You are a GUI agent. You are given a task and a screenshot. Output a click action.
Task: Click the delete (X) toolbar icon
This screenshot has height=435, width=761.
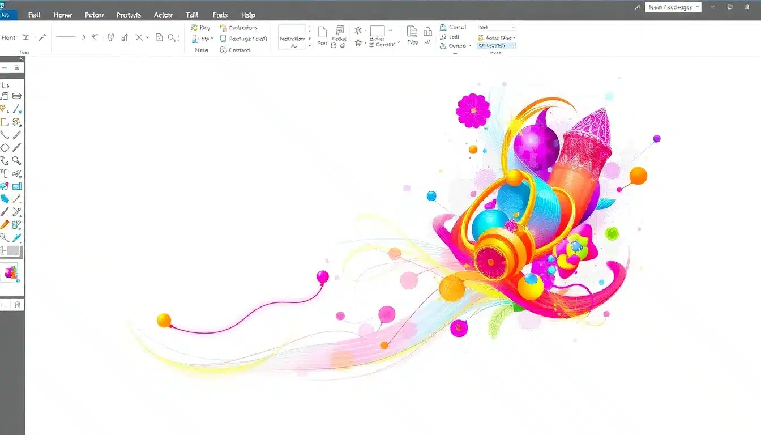click(139, 37)
